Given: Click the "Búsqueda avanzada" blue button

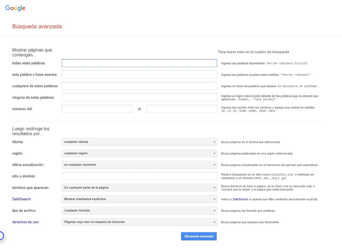Looking at the screenshot, I should 199,236.
